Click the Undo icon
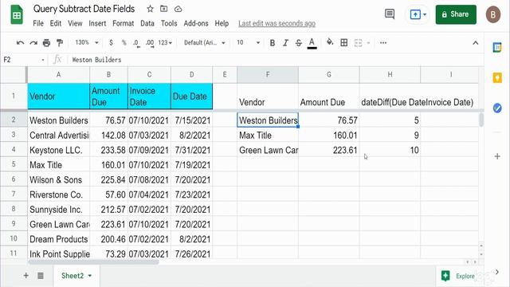 click(x=20, y=42)
